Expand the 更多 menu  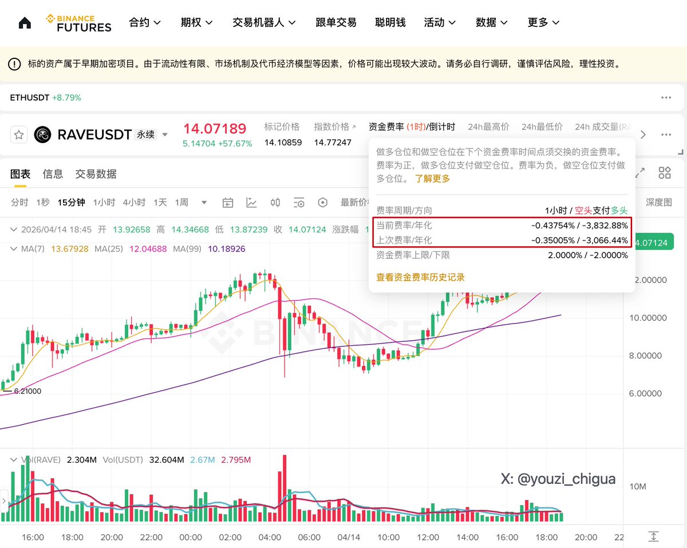pos(544,22)
